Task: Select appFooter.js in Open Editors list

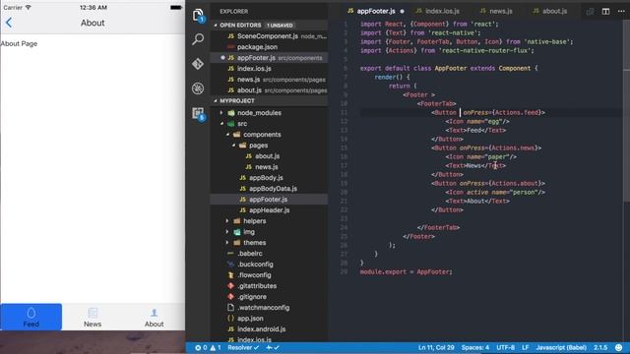Action: pyautogui.click(x=269, y=58)
